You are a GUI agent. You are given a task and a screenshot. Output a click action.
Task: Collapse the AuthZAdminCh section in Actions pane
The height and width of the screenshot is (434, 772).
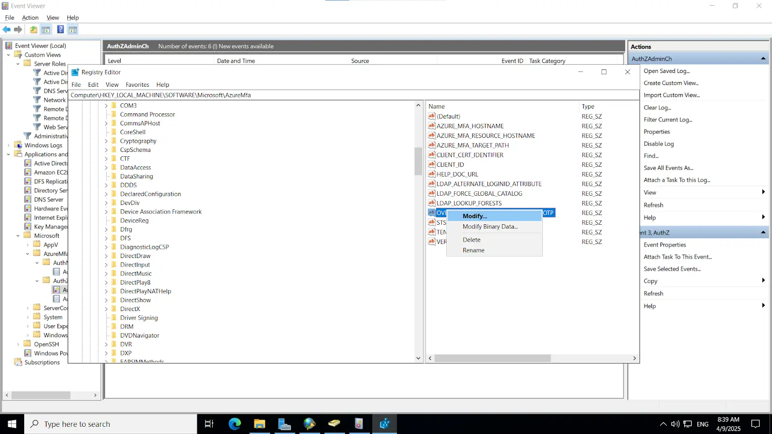point(762,58)
